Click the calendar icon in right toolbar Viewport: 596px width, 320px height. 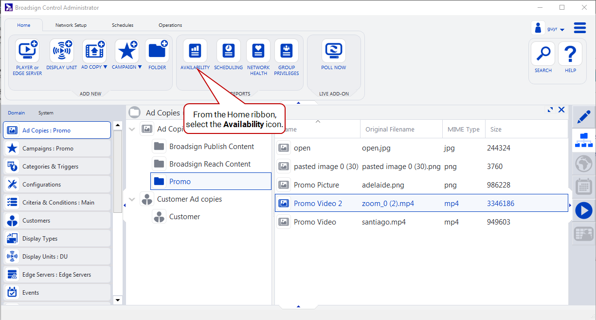click(x=584, y=187)
